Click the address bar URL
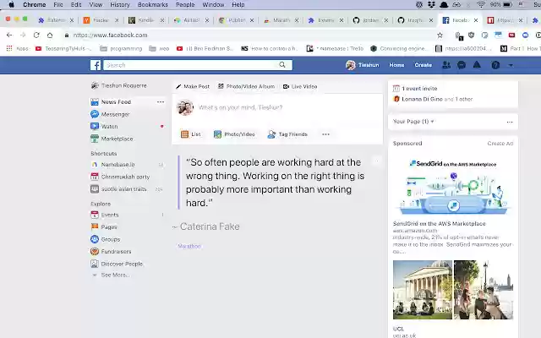The image size is (541, 338). pyautogui.click(x=111, y=35)
